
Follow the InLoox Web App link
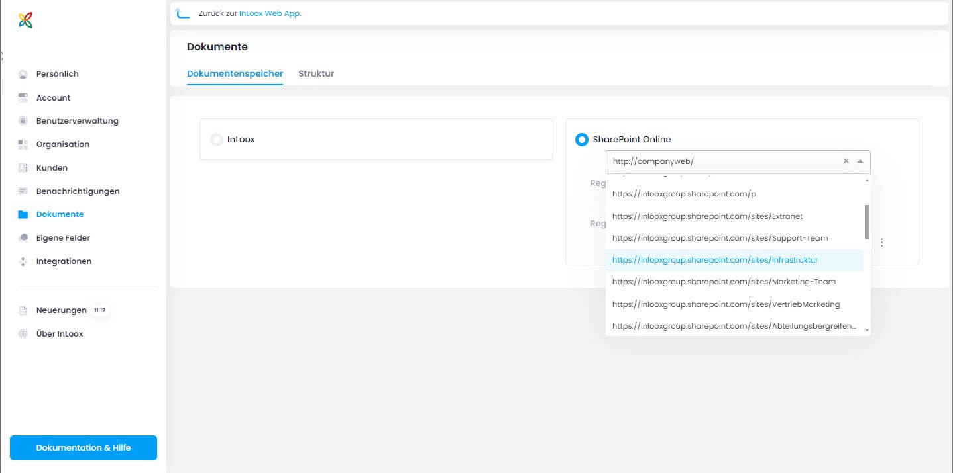click(x=269, y=13)
